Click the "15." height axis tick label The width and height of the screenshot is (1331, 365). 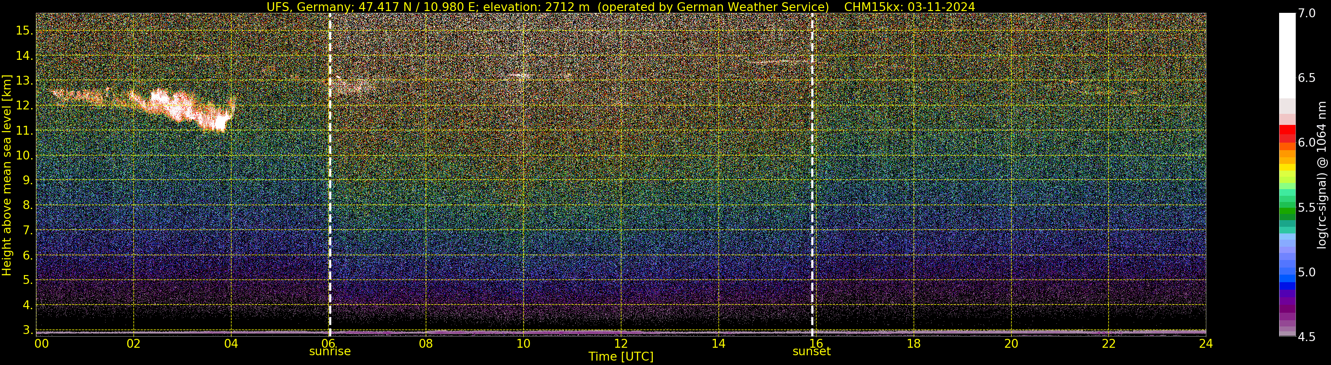[x=24, y=31]
